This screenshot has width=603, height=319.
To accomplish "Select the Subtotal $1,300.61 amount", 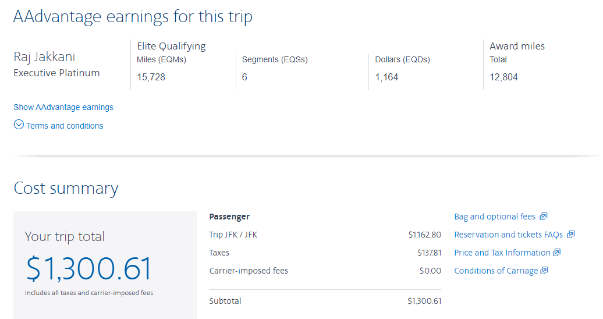I will pyautogui.click(x=424, y=301).
